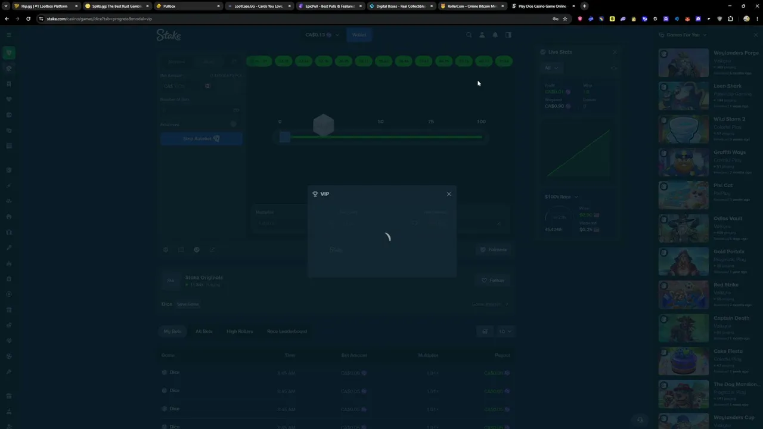Open the Captain Death game thumbnail
Screen dimensions: 763x429
684,328
